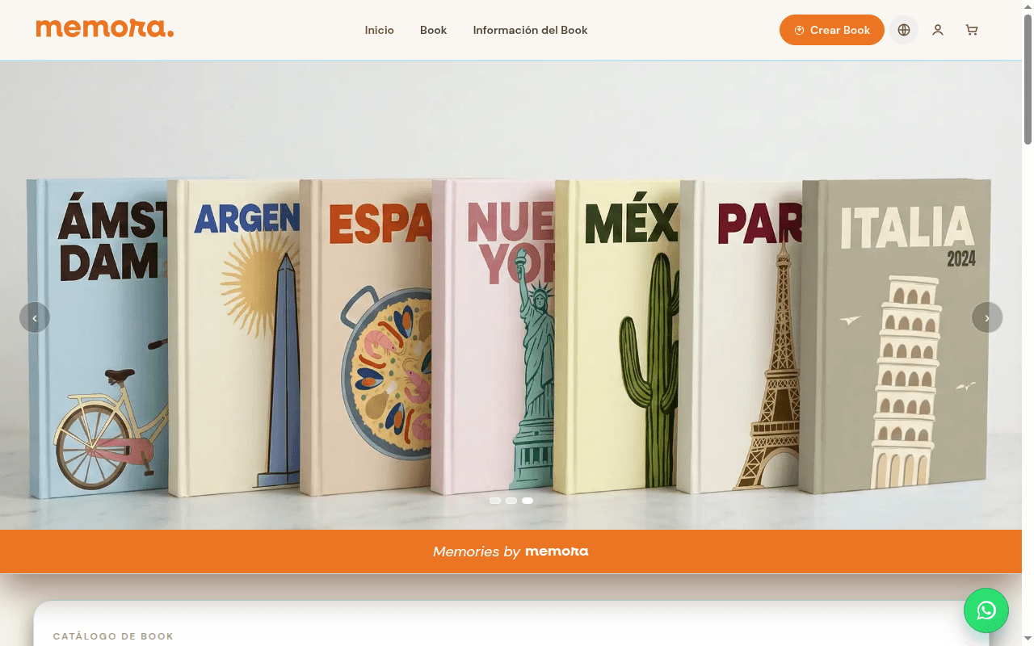Open the user account icon
The image size is (1034, 646).
click(938, 30)
